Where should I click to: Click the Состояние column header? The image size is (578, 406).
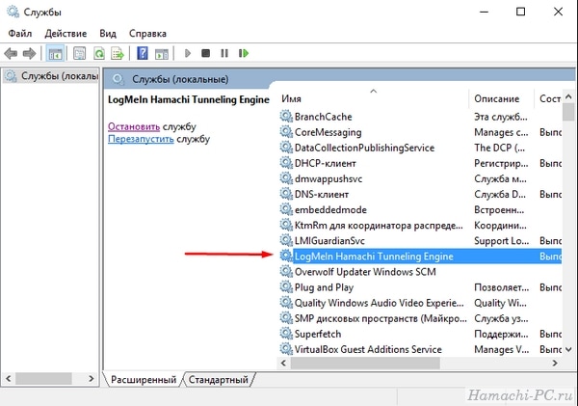[x=548, y=98]
